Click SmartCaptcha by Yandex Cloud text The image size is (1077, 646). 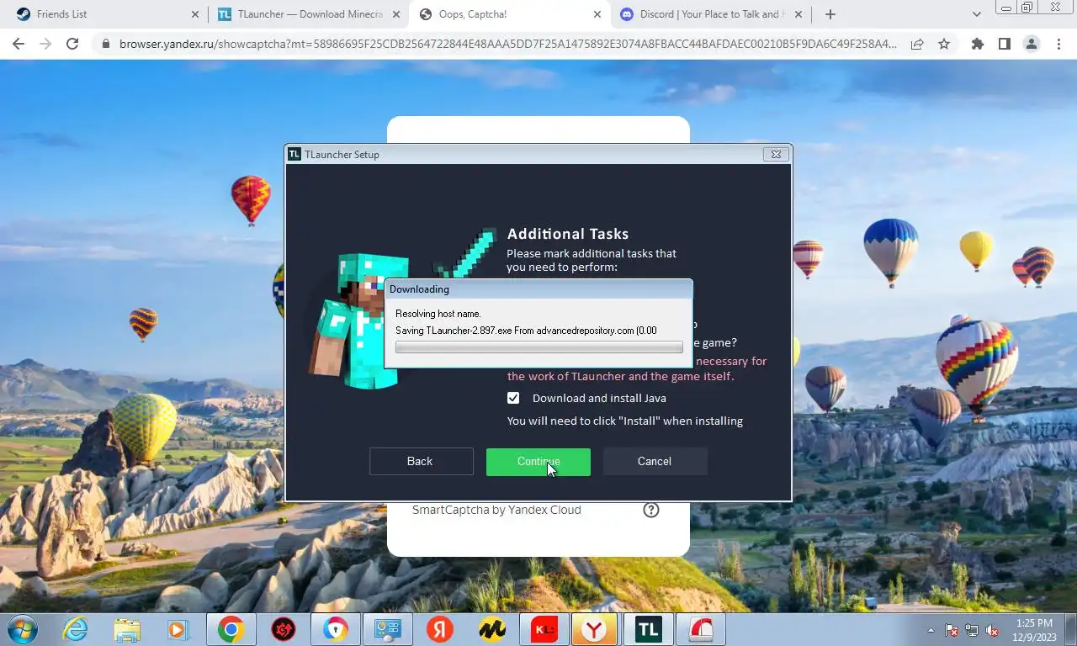point(496,510)
